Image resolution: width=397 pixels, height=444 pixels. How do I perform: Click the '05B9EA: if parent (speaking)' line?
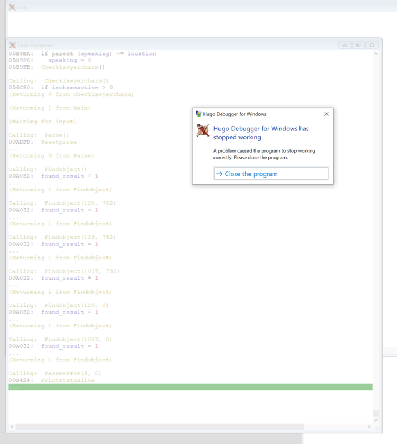click(83, 53)
